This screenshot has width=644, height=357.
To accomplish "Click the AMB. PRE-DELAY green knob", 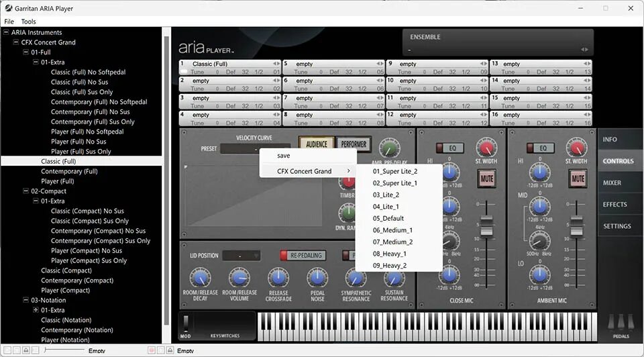I will pos(389,148).
